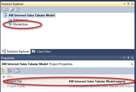The height and width of the screenshot is (92, 136).
Task: Close the Solution Explorer panel
Action: pyautogui.click(x=132, y=4)
